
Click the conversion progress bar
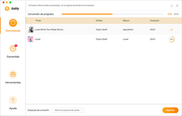pyautogui.click(x=112, y=14)
